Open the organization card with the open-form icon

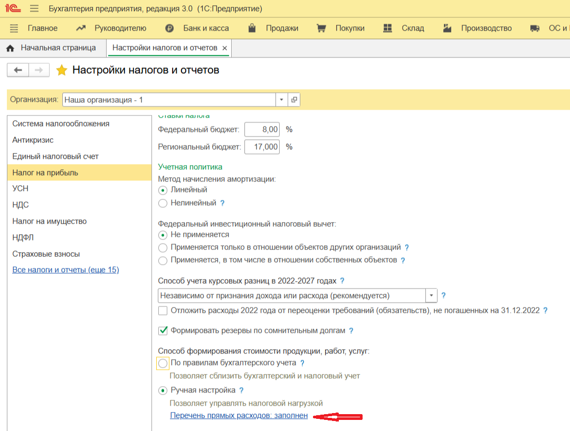tap(294, 100)
